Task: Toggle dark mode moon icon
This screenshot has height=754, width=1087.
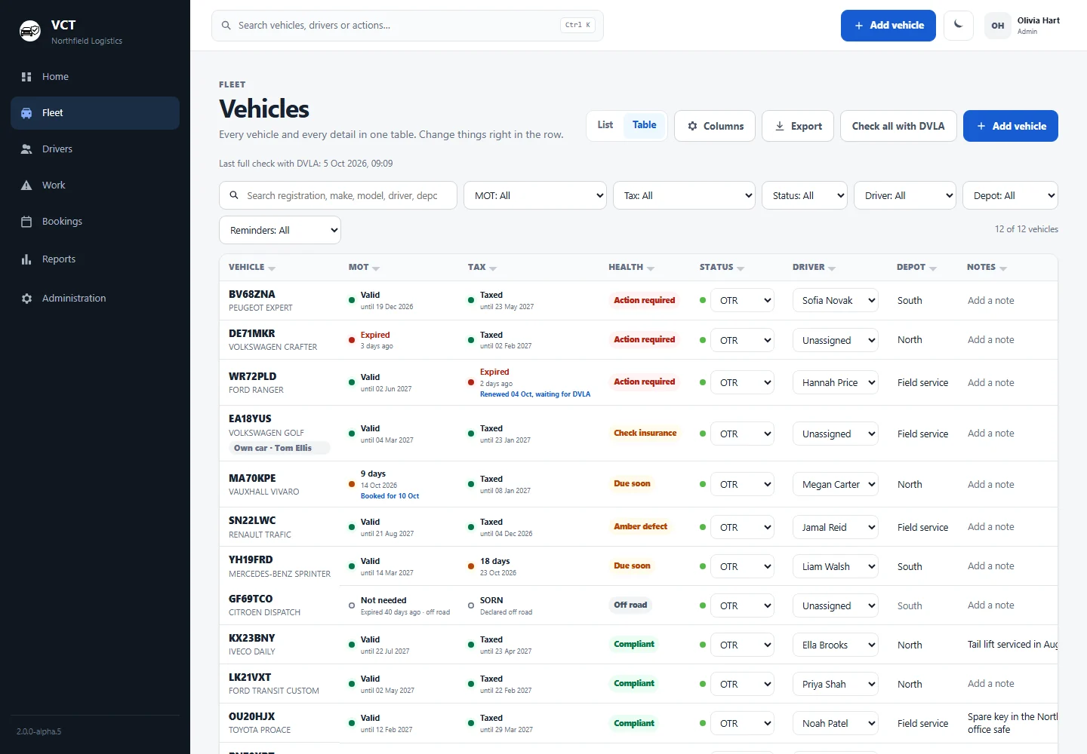Action: coord(958,26)
